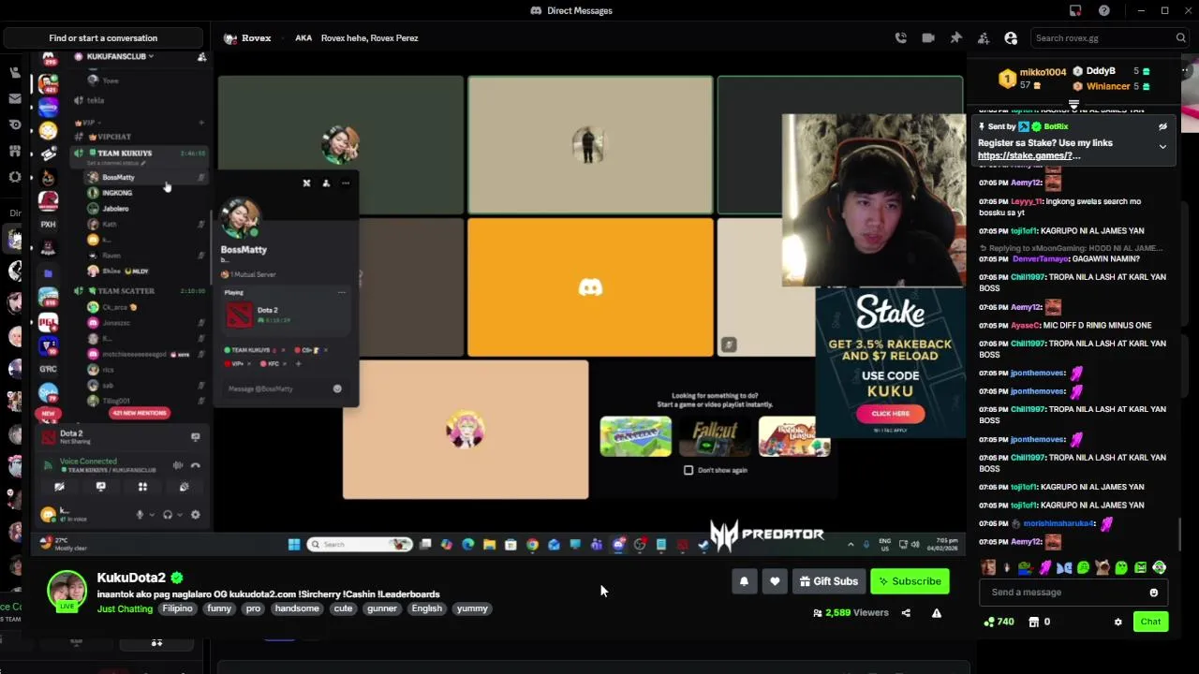The width and height of the screenshot is (1199, 674).
Task: Click the green Subscribe button
Action: (x=910, y=581)
